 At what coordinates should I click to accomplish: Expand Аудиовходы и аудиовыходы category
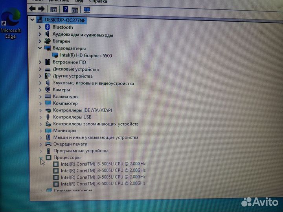[40, 34]
